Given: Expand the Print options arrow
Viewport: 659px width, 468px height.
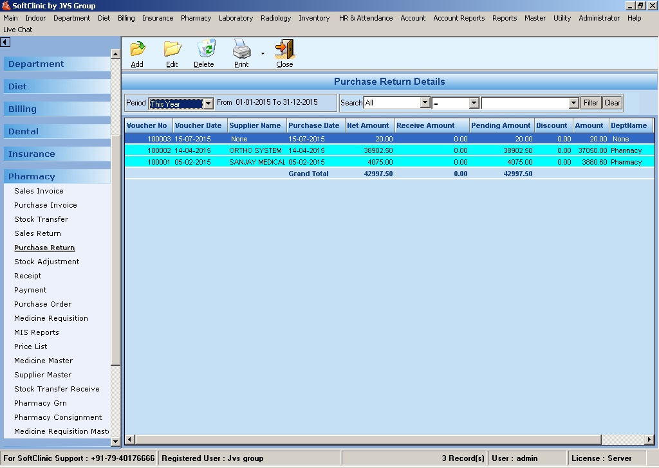Looking at the screenshot, I should 263,54.
